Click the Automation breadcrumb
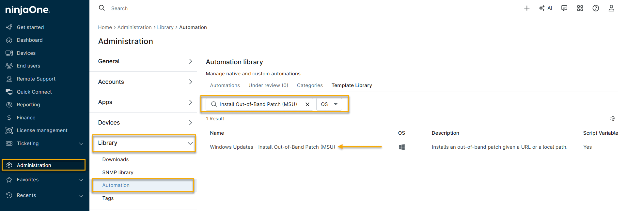 (193, 27)
